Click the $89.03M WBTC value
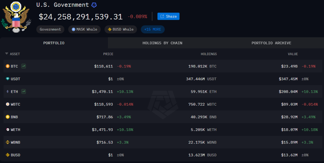The image size is (324, 163). [289, 104]
